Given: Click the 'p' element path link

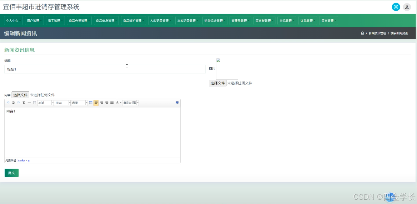Looking at the screenshot, I should (x=29, y=161).
